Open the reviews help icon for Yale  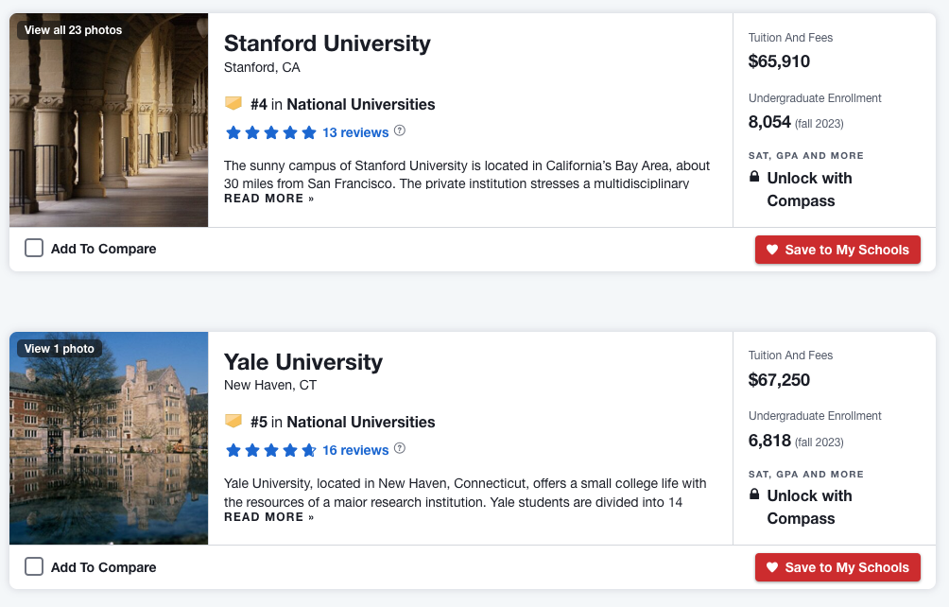(x=400, y=448)
